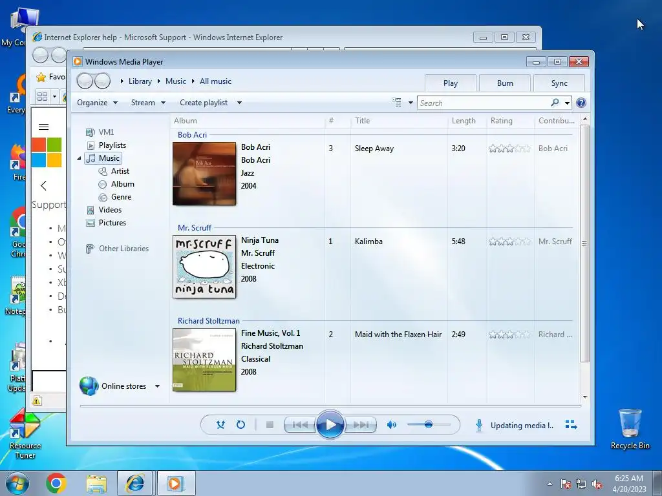Turn shuffle on in Media Player
Viewport: 662px width, 496px height.
tap(220, 425)
